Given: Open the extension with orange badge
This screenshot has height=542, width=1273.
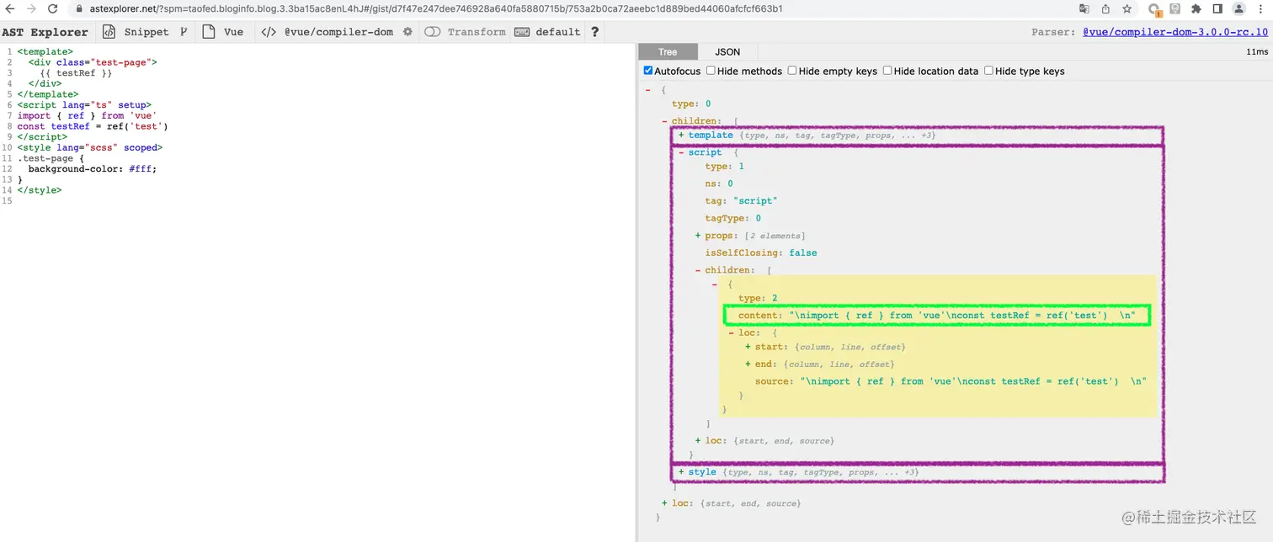Looking at the screenshot, I should click(x=1155, y=9).
